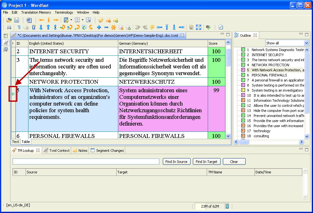Click the Score column header
Viewport: 313px width, 213px height.
pyautogui.click(x=216, y=43)
